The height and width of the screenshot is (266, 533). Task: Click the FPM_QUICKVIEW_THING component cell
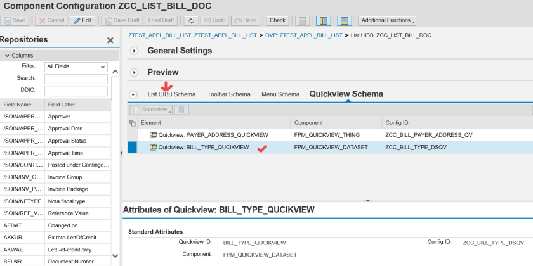point(327,135)
